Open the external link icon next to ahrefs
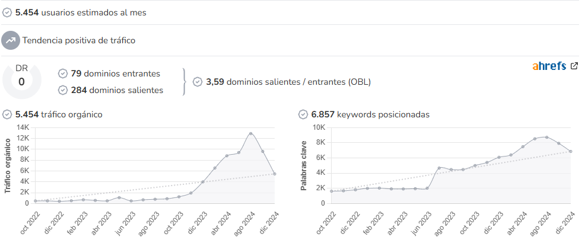The image size is (585, 243). point(574,66)
